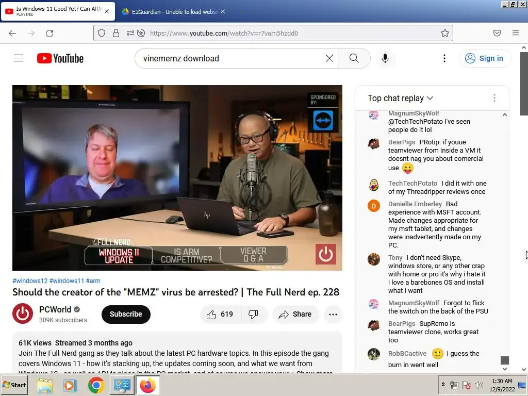Launch Windows Media Player from taskbar
This screenshot has height=396, width=528.
click(x=70, y=385)
